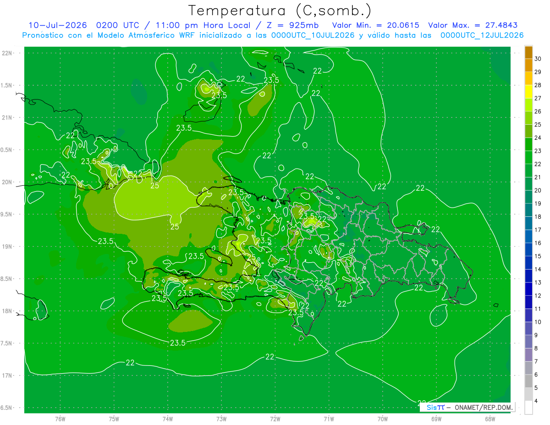This screenshot has width=550, height=425.
Task: Click the '22N' latitude axis label
Action: click(7, 53)
